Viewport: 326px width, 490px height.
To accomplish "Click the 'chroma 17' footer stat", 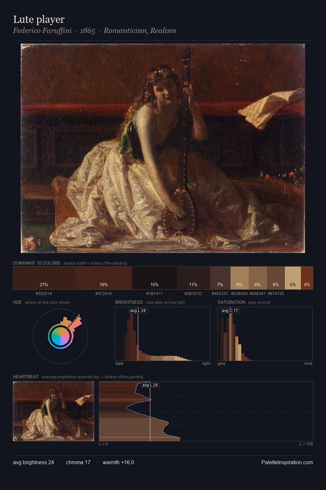I will (78, 462).
